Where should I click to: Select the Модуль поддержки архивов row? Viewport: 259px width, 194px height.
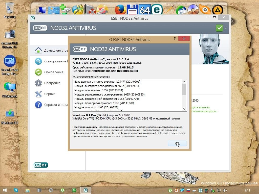click(104, 103)
